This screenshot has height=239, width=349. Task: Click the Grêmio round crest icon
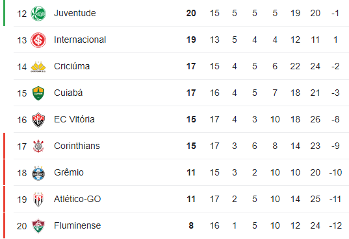[38, 173]
